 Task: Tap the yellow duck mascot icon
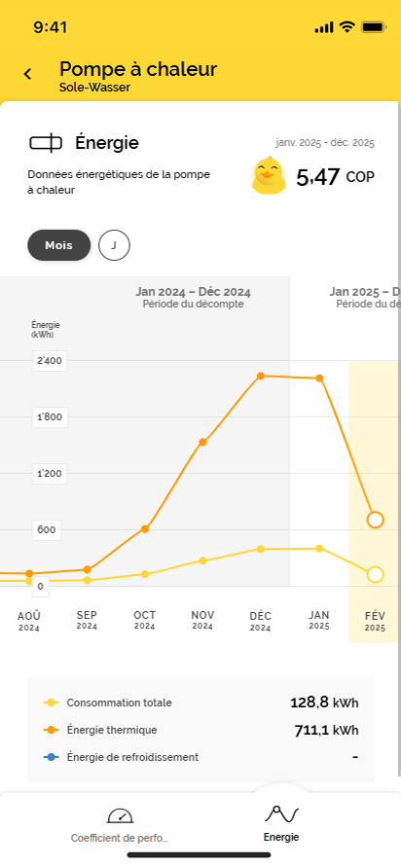(269, 175)
